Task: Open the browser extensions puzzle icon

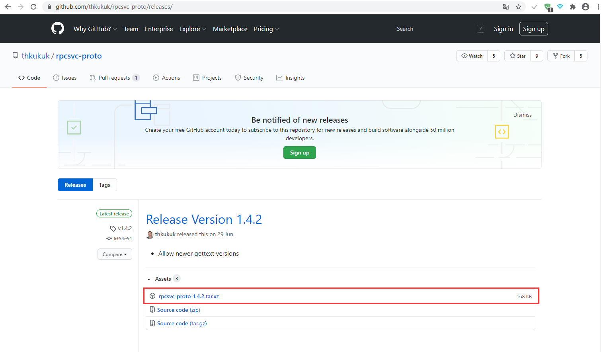Action: click(x=572, y=7)
